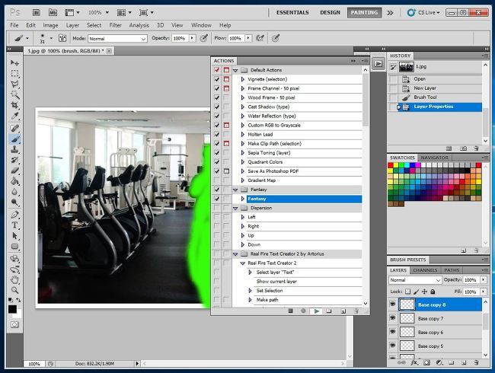Switch to the Paths tab
495x373 pixels.
pos(452,270)
